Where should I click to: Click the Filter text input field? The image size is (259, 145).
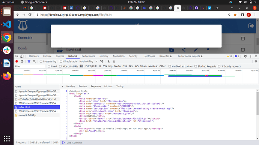pyautogui.click(x=30, y=66)
